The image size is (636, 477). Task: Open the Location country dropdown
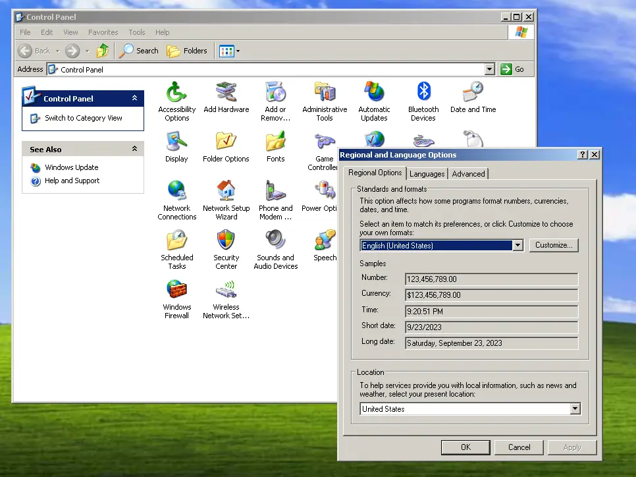coord(575,408)
